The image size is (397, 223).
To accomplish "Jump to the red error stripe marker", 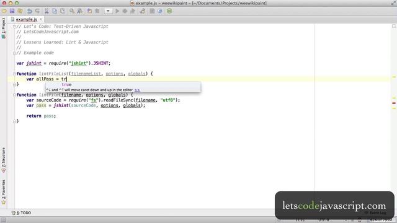I will (394, 103).
